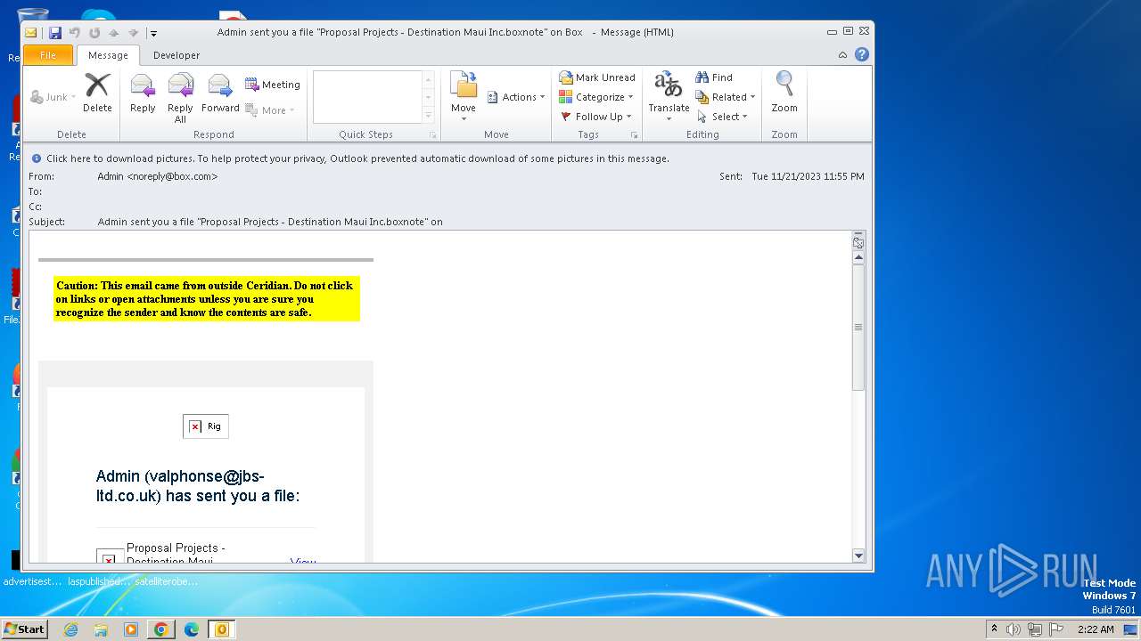
Task: Click the Subject line text
Action: click(x=270, y=222)
